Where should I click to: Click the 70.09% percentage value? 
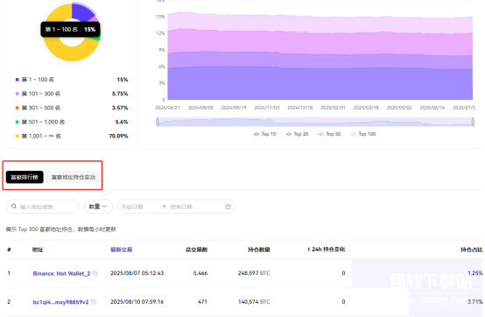coord(118,136)
